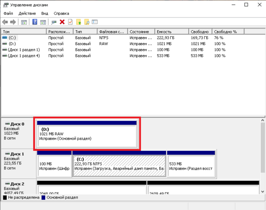Click the red X delete icon
Screen dimensions: 266x210
[x=62, y=22]
